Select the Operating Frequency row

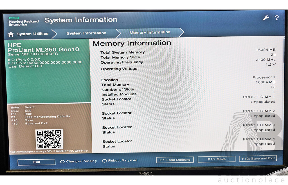coord(188,61)
